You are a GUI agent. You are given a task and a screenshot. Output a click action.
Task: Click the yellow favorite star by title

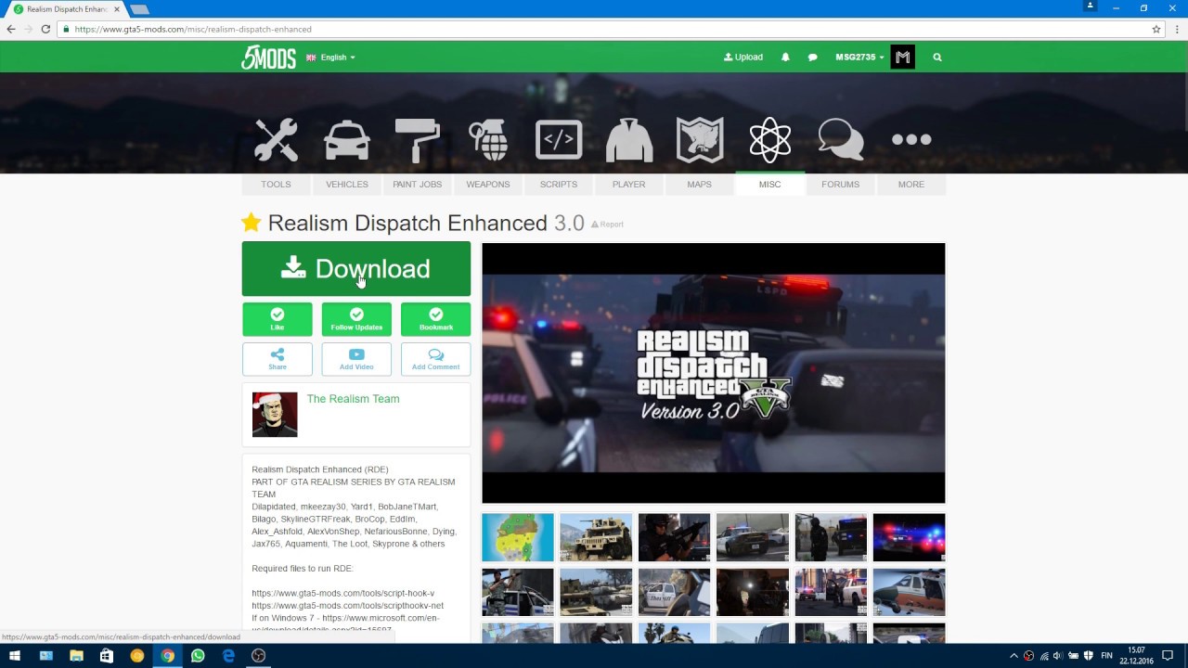click(251, 223)
